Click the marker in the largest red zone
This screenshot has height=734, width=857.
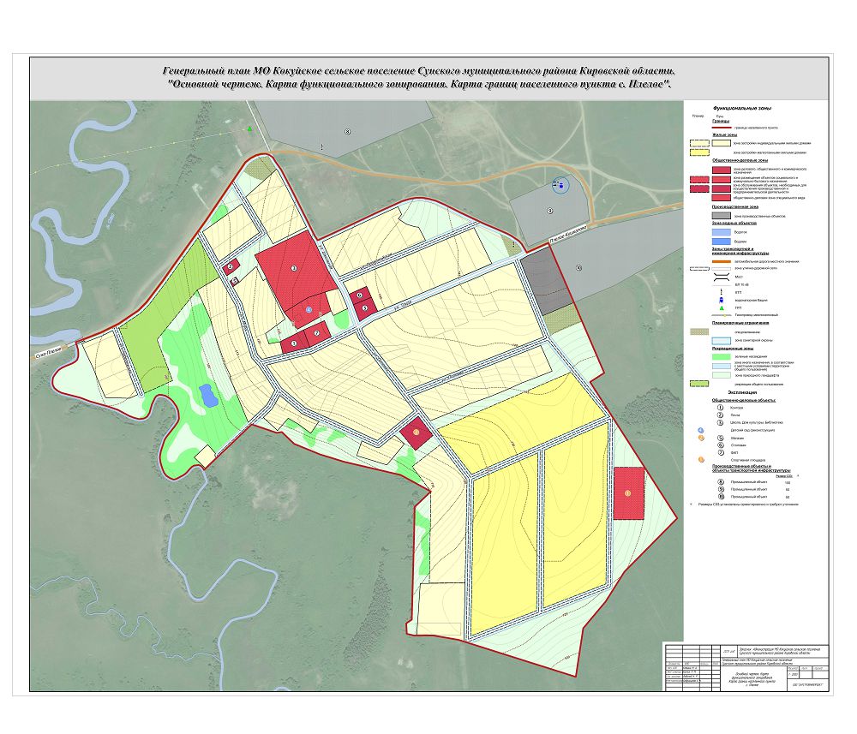294,267
